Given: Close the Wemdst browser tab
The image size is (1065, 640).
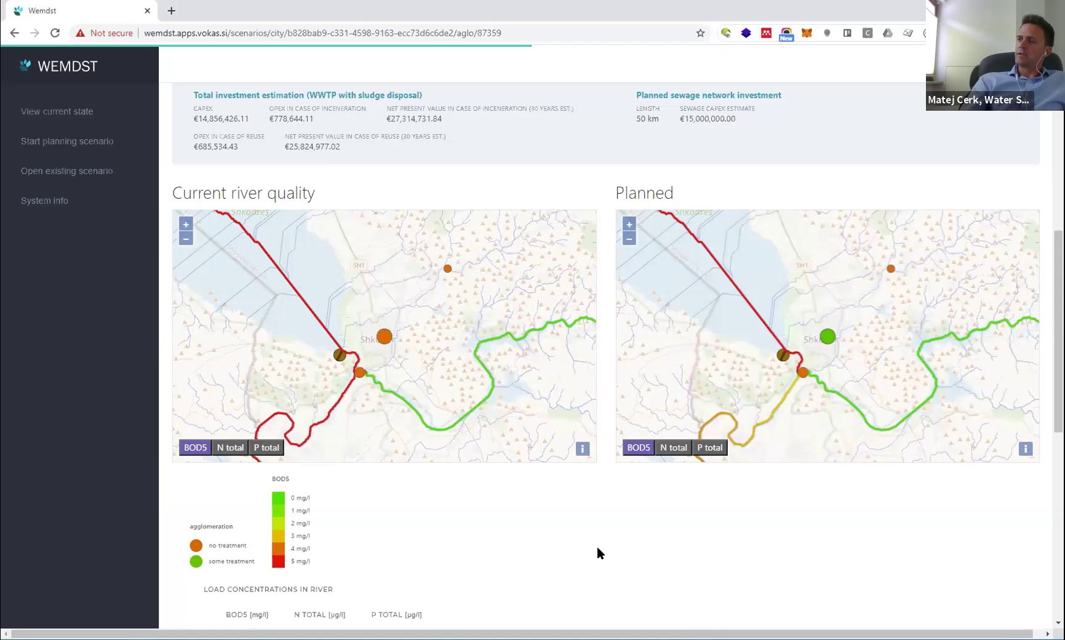Looking at the screenshot, I should 147,10.
